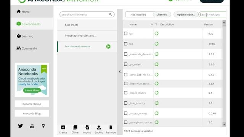244x137 pixels.
Task: Click the Clone environment icon
Action: [x=75, y=127]
